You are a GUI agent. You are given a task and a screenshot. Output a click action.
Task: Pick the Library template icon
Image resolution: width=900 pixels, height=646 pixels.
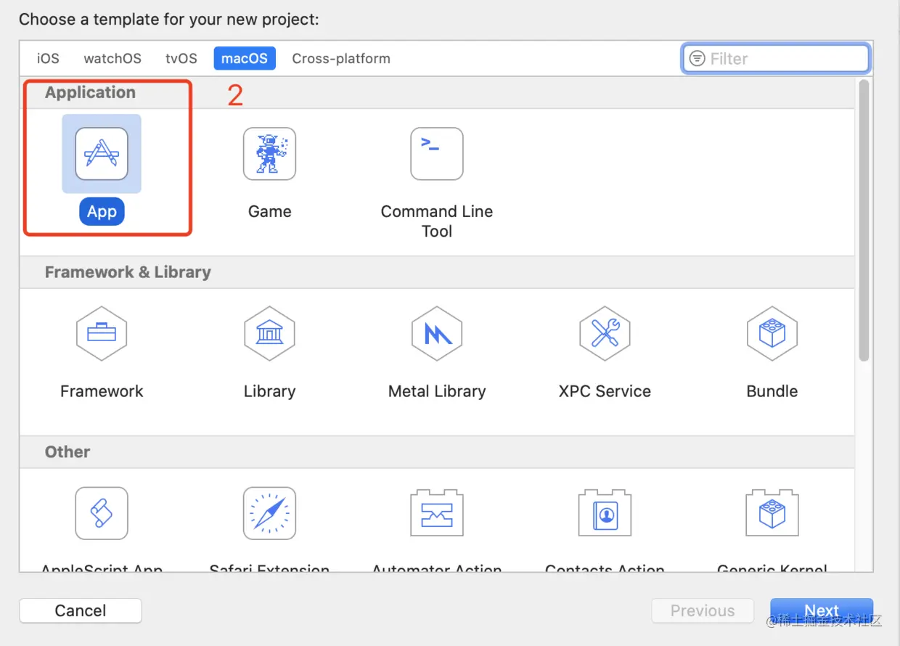[269, 334]
